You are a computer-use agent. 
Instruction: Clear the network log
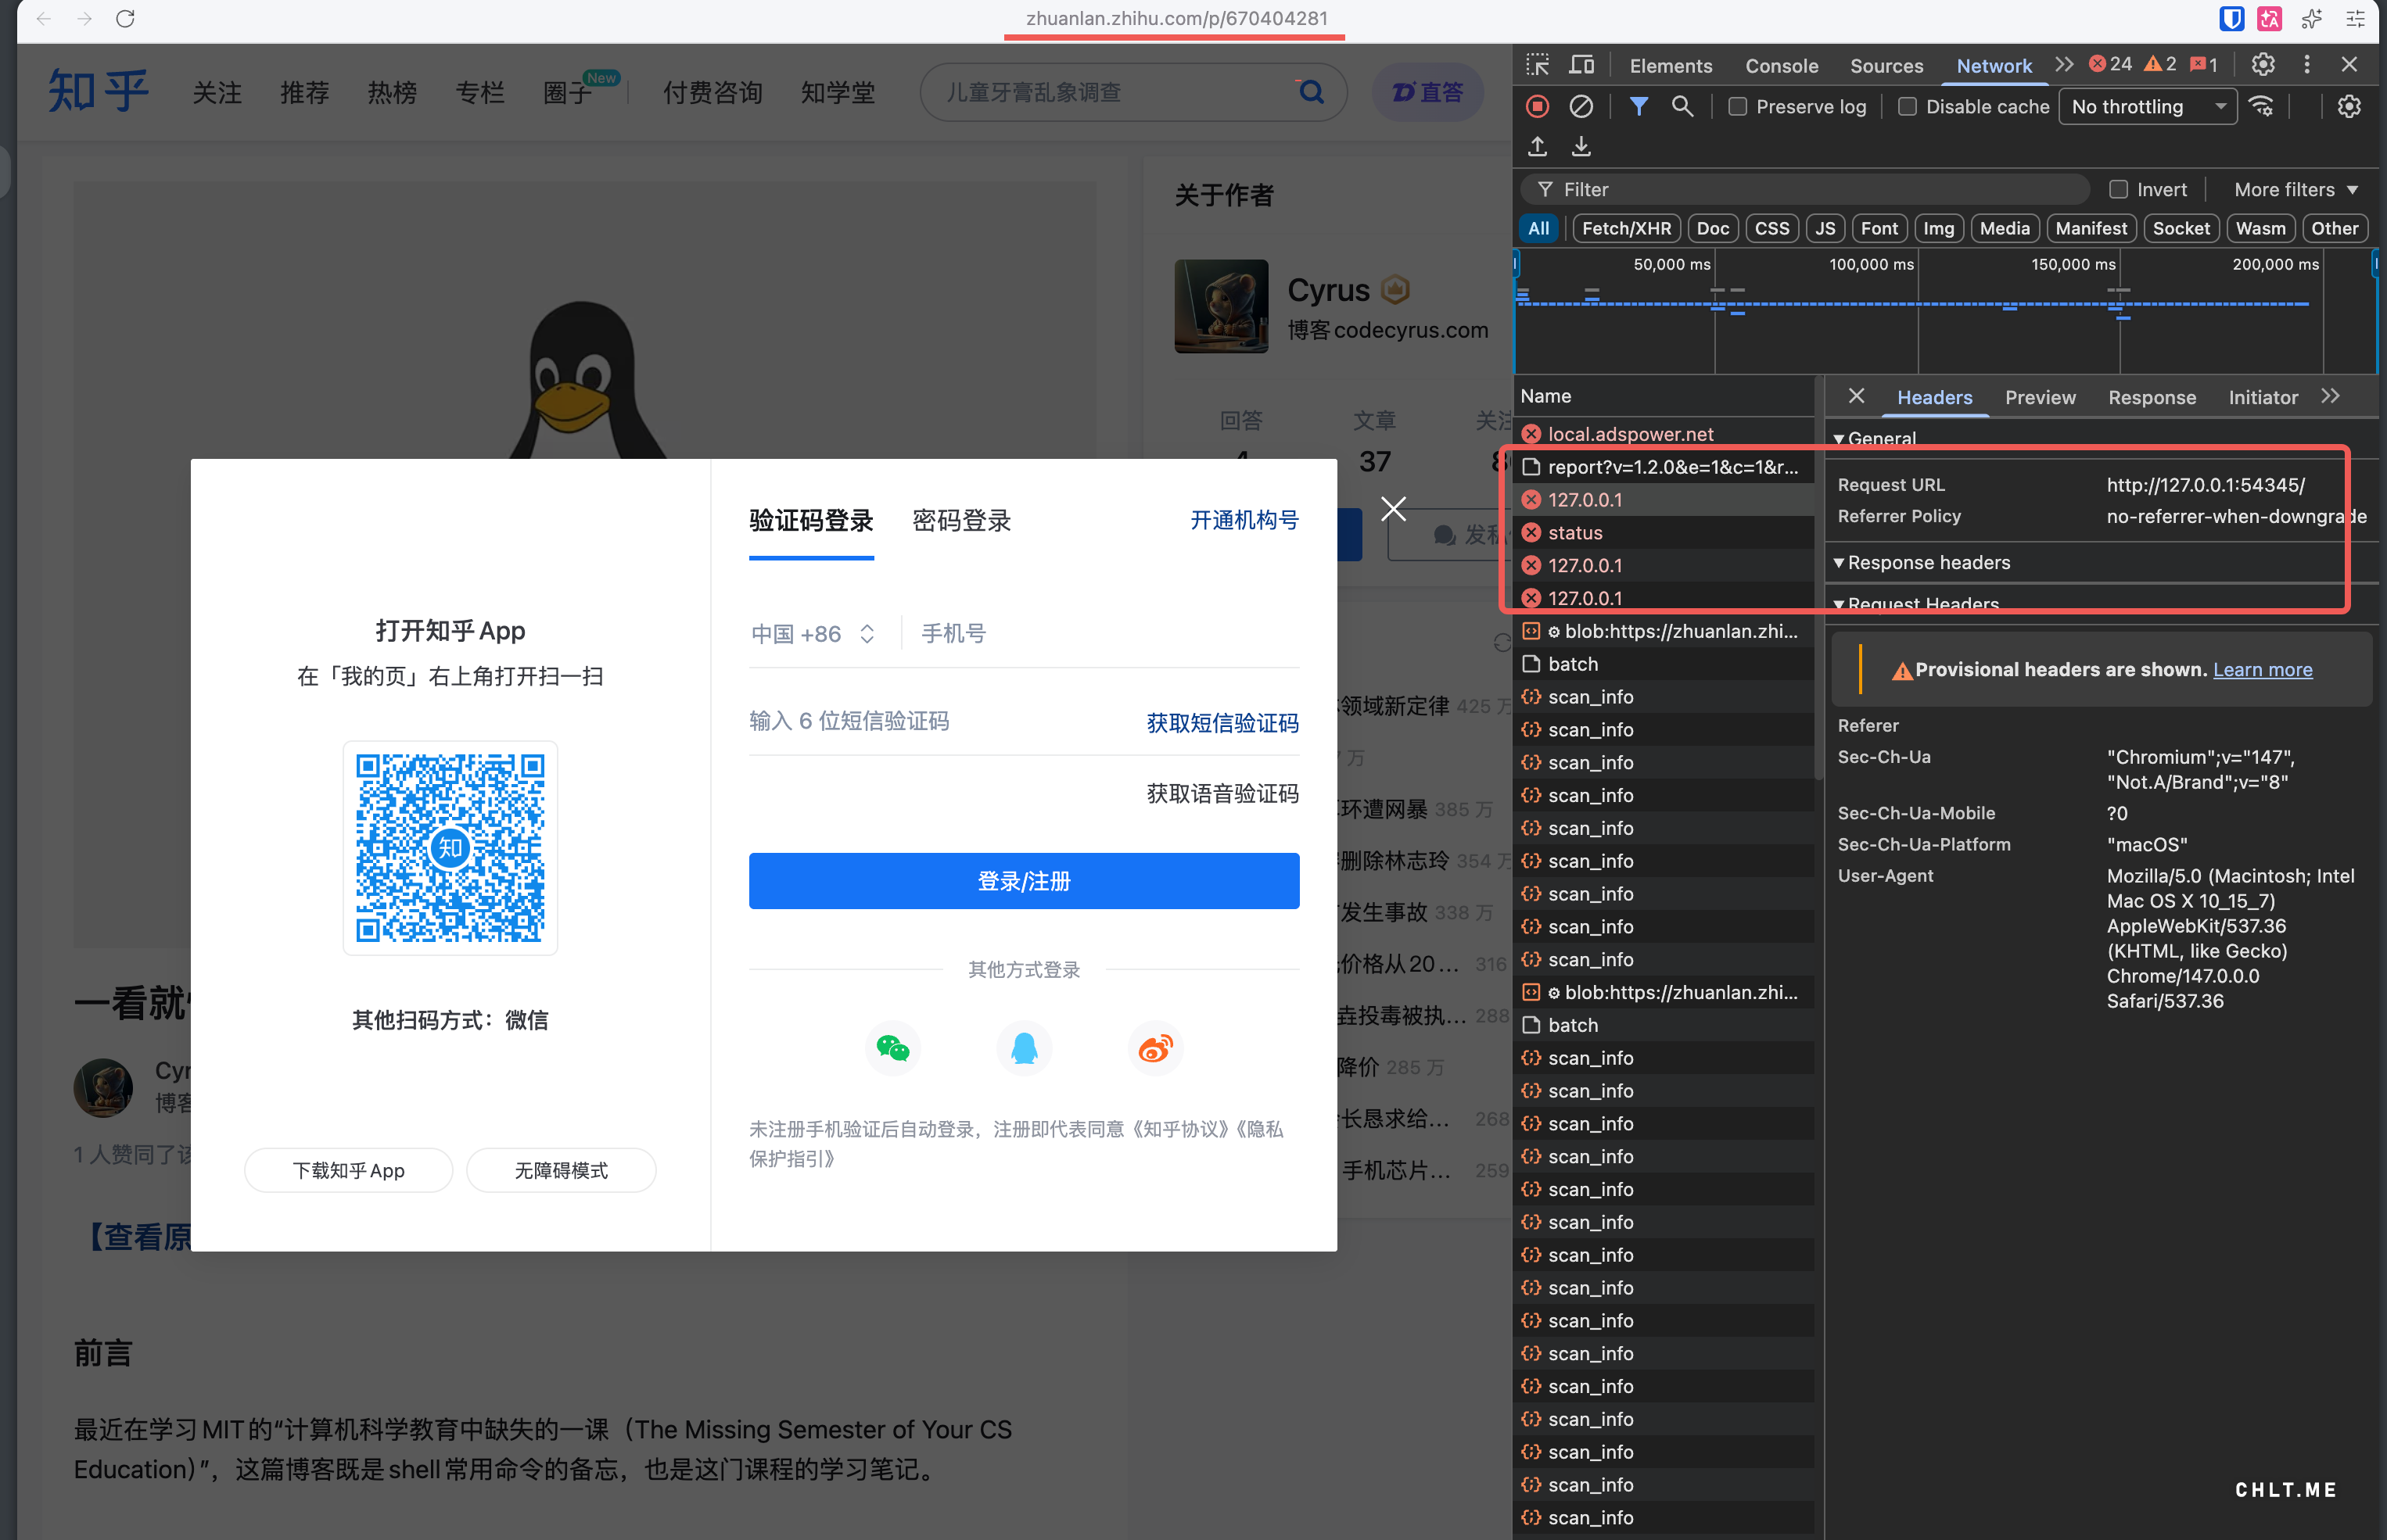click(x=1581, y=106)
